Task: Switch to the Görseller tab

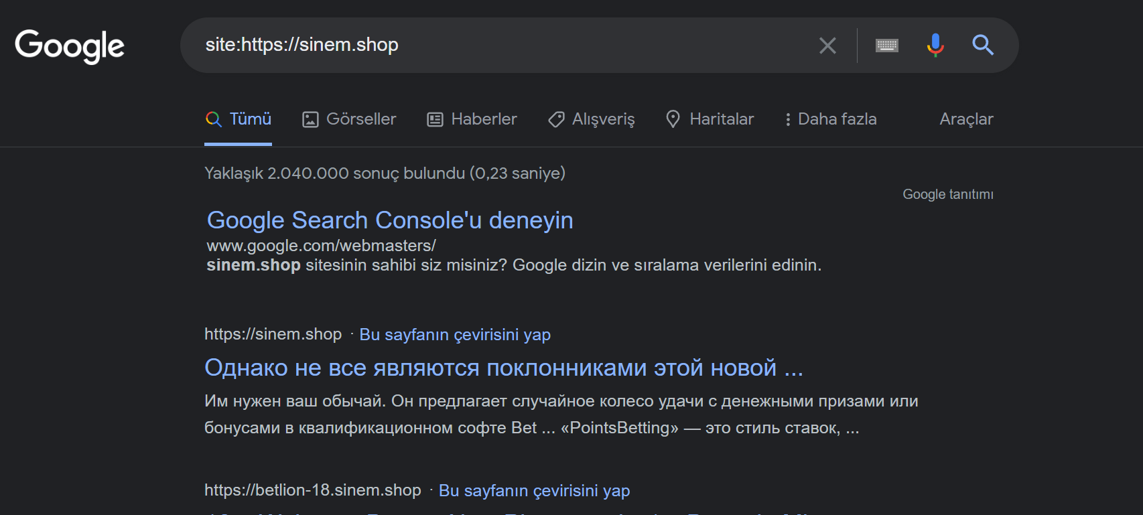Action: (x=349, y=119)
